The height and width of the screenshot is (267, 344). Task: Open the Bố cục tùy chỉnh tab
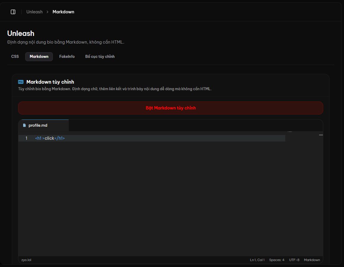(x=100, y=57)
